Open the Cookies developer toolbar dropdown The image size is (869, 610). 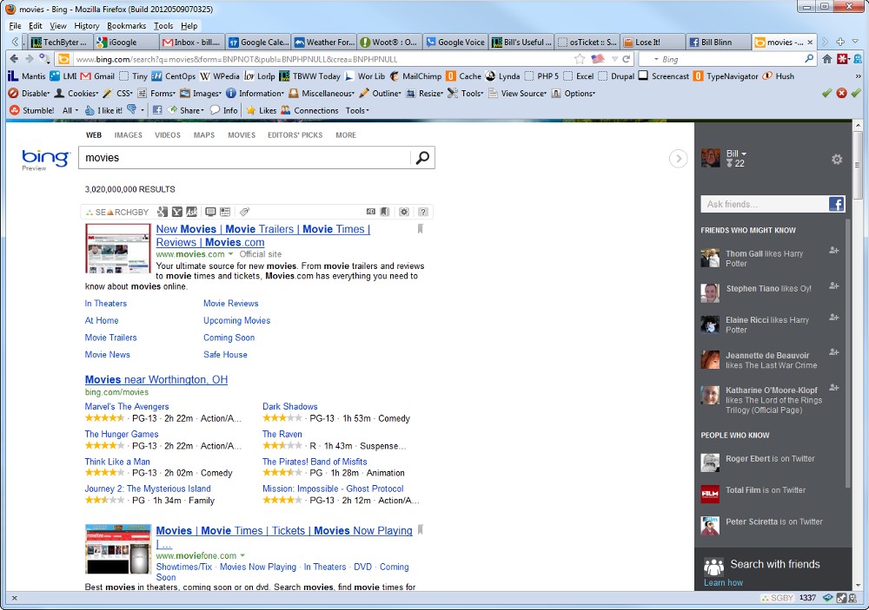76,93
